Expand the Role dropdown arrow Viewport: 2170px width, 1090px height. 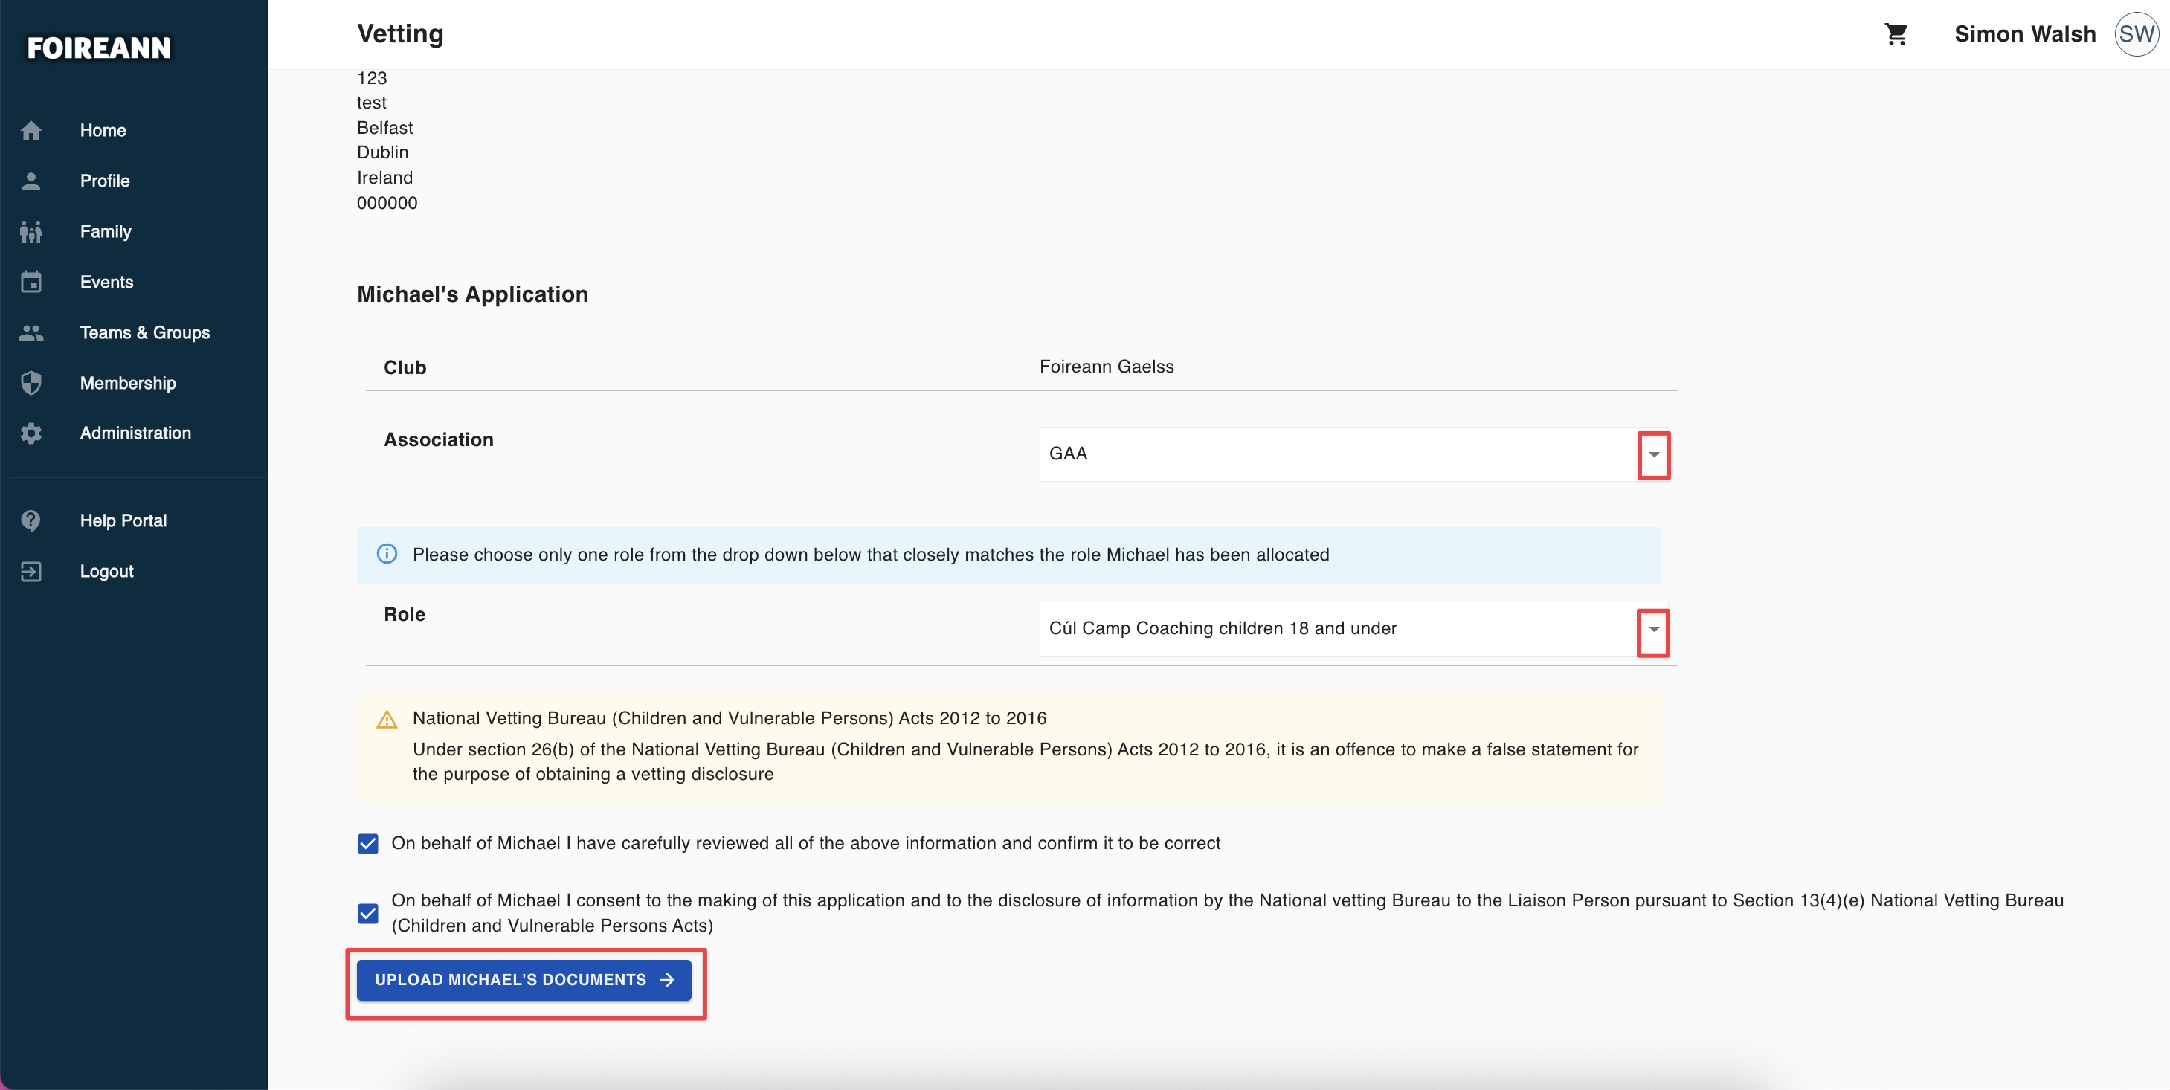[1654, 629]
